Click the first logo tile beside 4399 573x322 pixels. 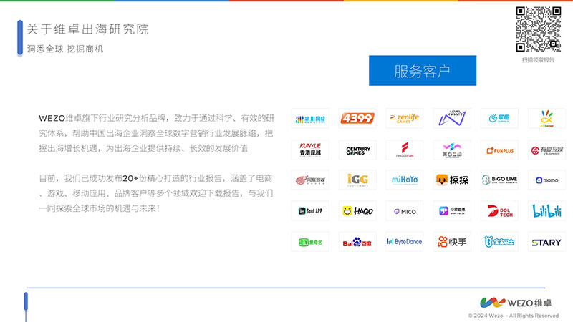[x=310, y=118]
